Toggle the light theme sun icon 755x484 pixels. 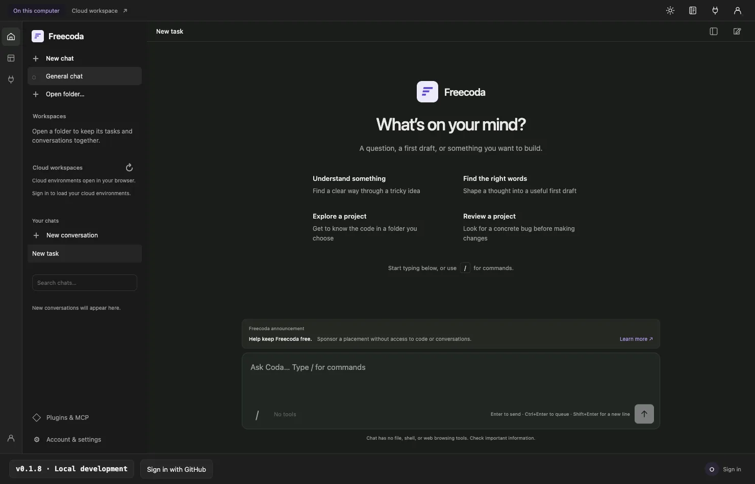(x=670, y=11)
